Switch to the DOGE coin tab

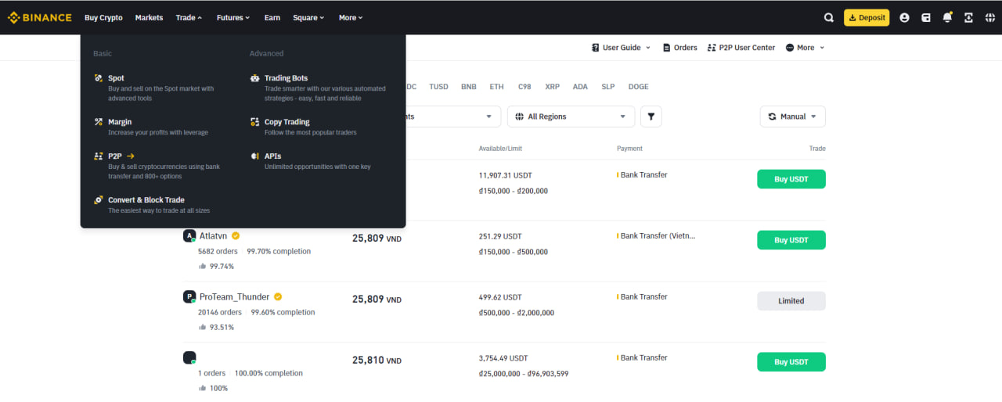(639, 87)
